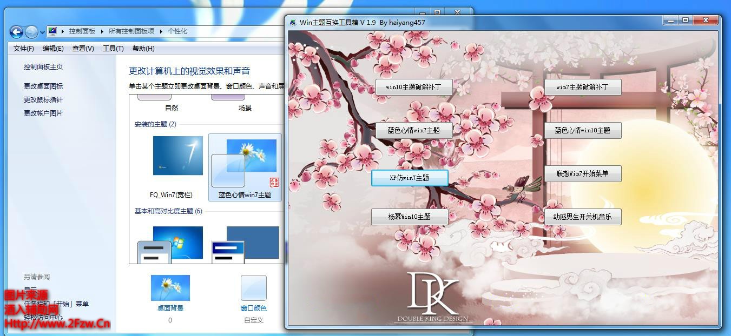
Task: Click the toolbox window title icon
Action: tap(293, 23)
